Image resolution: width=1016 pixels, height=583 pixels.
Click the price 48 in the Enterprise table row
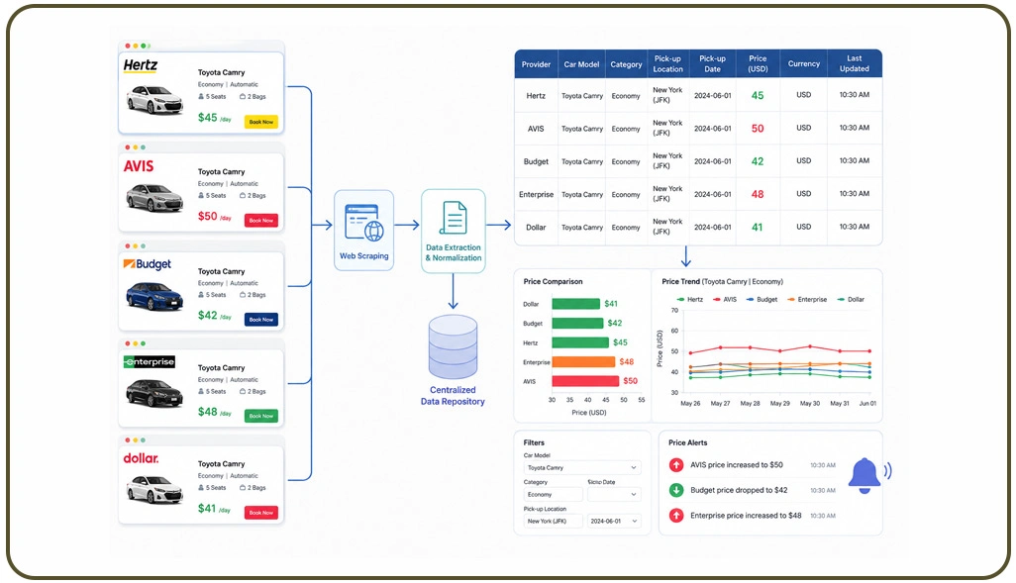758,194
